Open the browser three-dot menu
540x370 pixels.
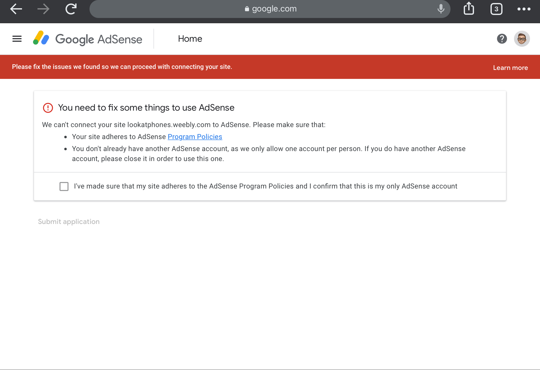tap(524, 9)
